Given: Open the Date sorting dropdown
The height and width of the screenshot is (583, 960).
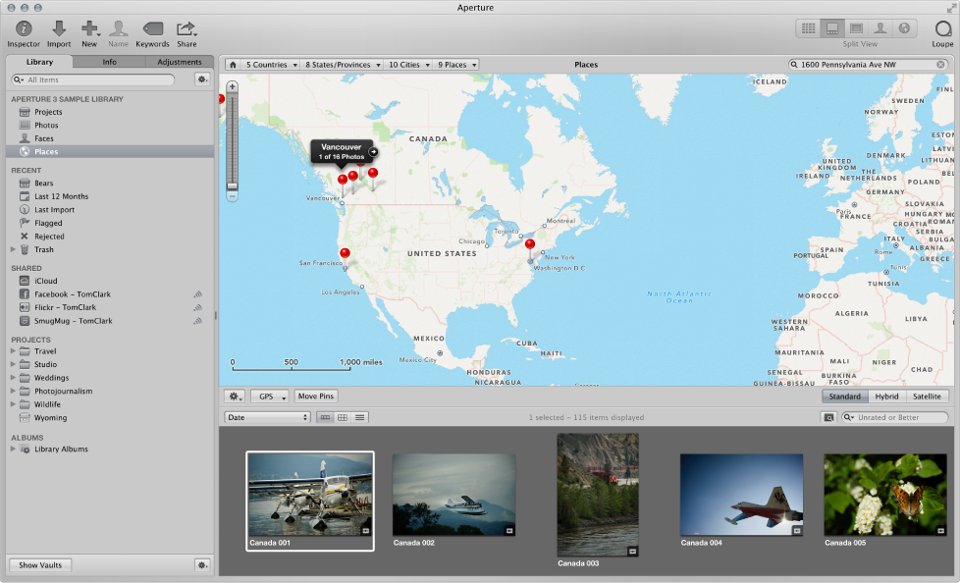Looking at the screenshot, I should [267, 417].
